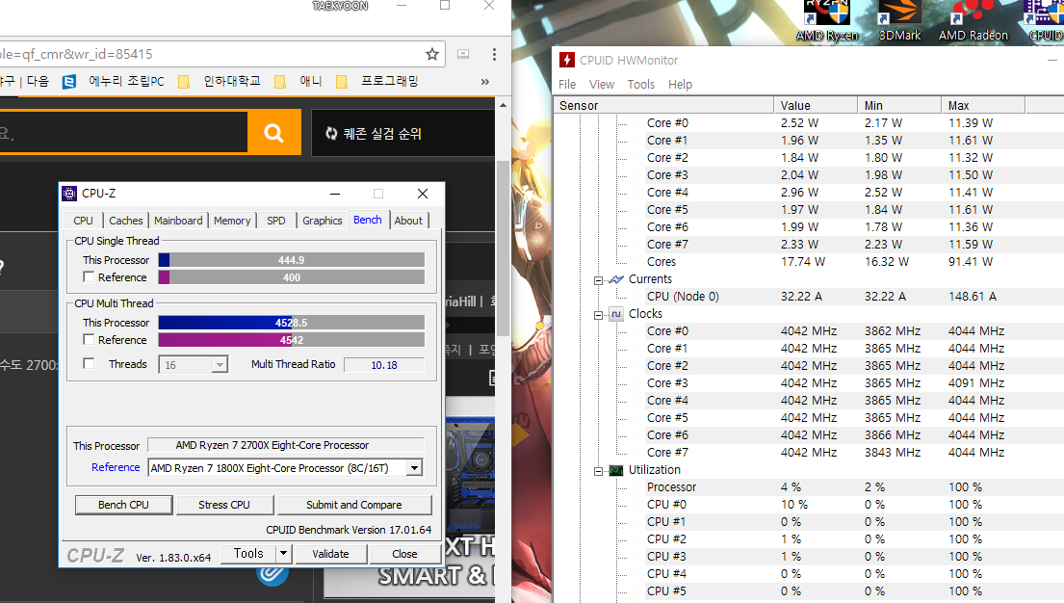
Task: Collapse the Utilization tree node
Action: pyautogui.click(x=598, y=471)
